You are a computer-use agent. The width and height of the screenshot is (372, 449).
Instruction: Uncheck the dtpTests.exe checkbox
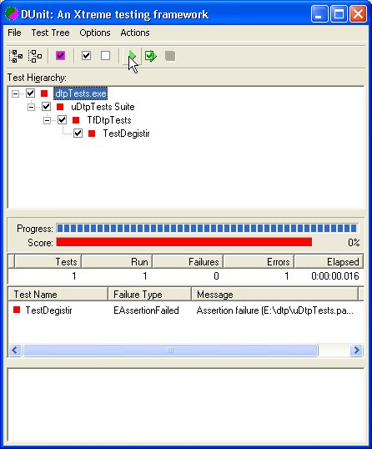pyautogui.click(x=30, y=93)
